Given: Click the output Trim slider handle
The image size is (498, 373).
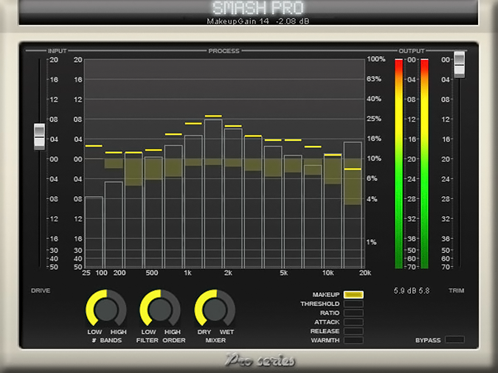Looking at the screenshot, I should [x=460, y=63].
